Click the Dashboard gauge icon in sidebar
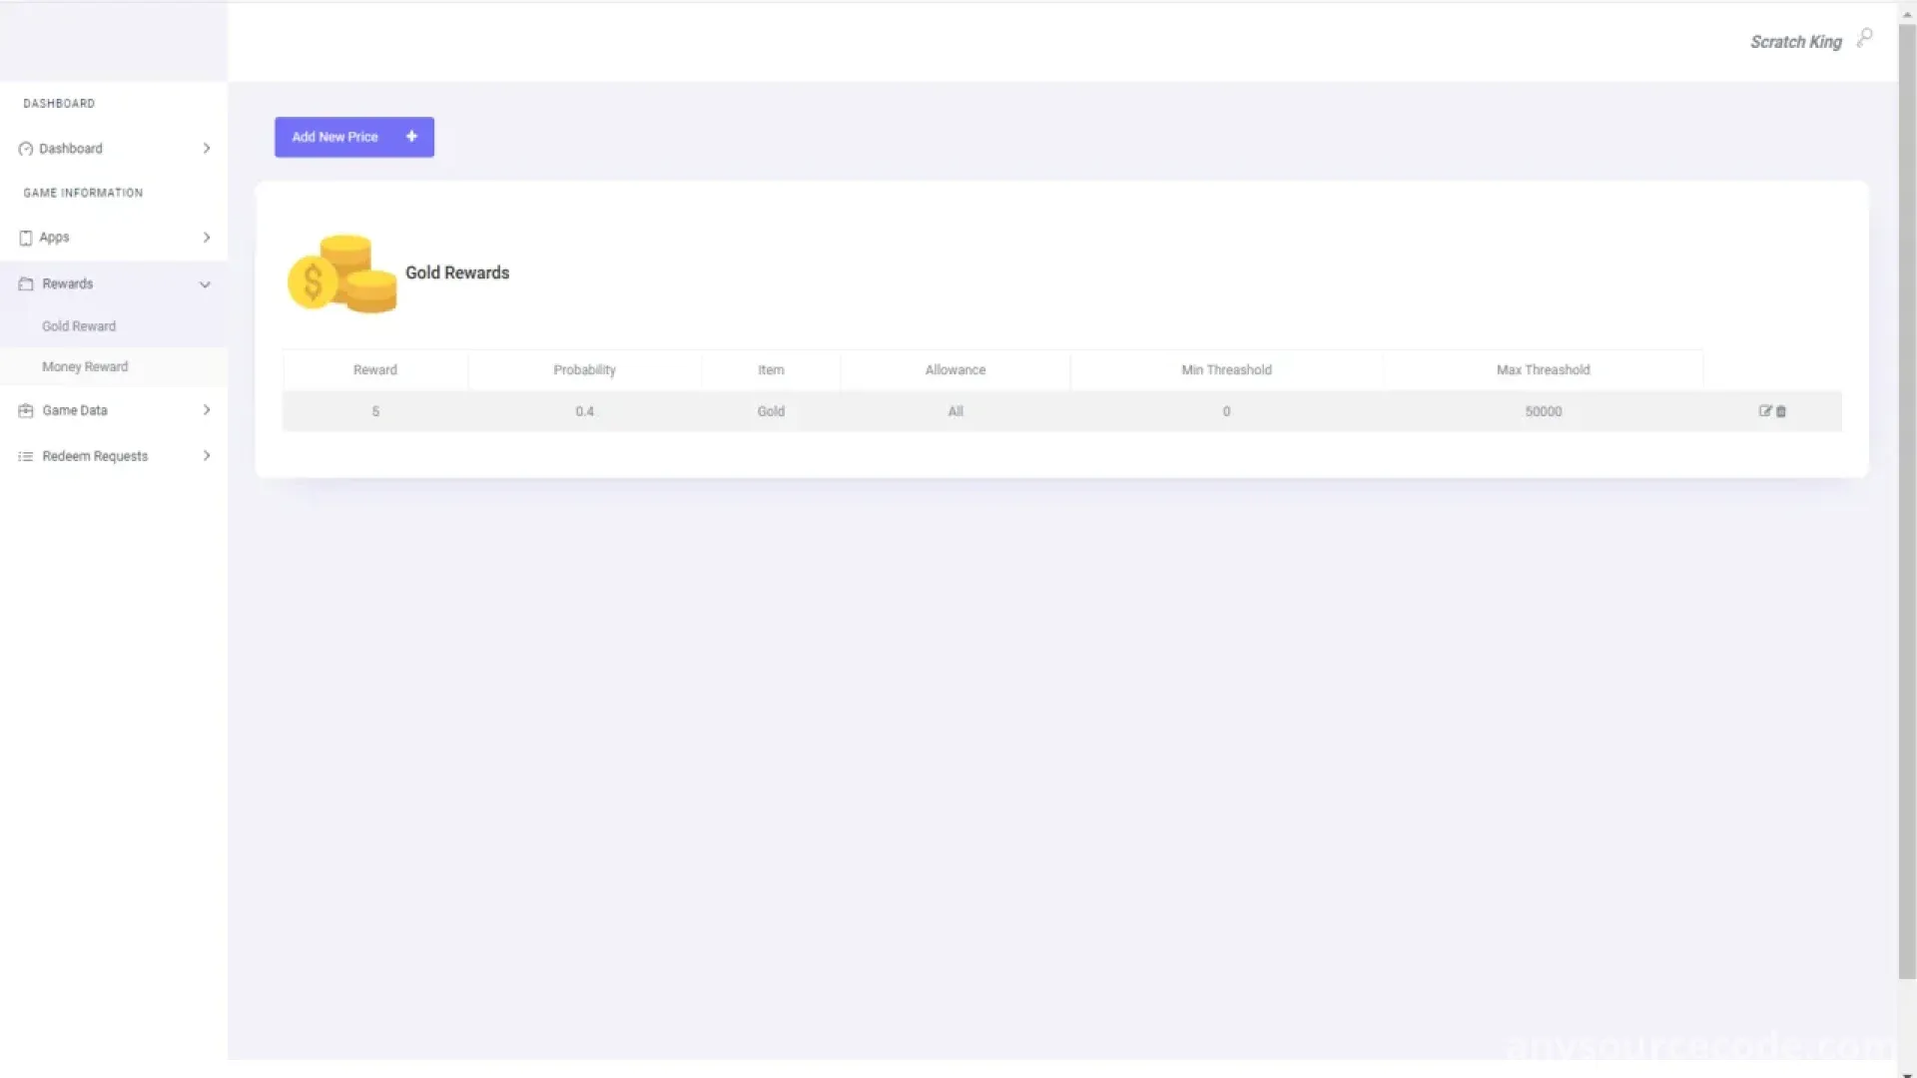 [26, 149]
